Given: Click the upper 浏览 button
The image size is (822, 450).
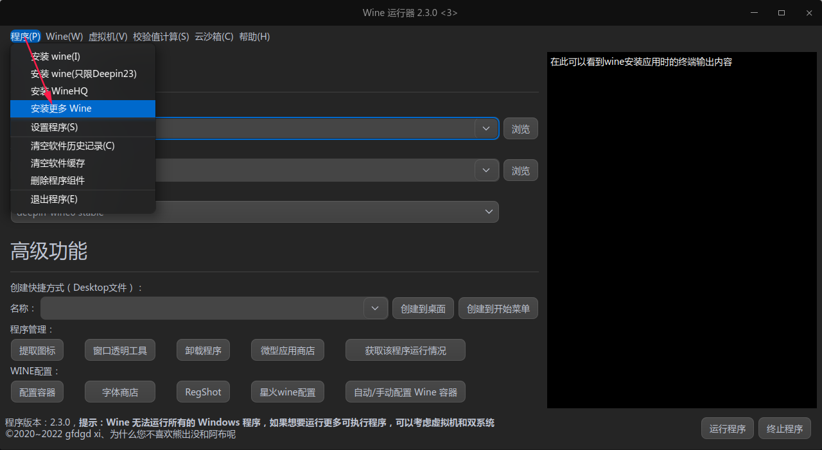Looking at the screenshot, I should (x=521, y=128).
